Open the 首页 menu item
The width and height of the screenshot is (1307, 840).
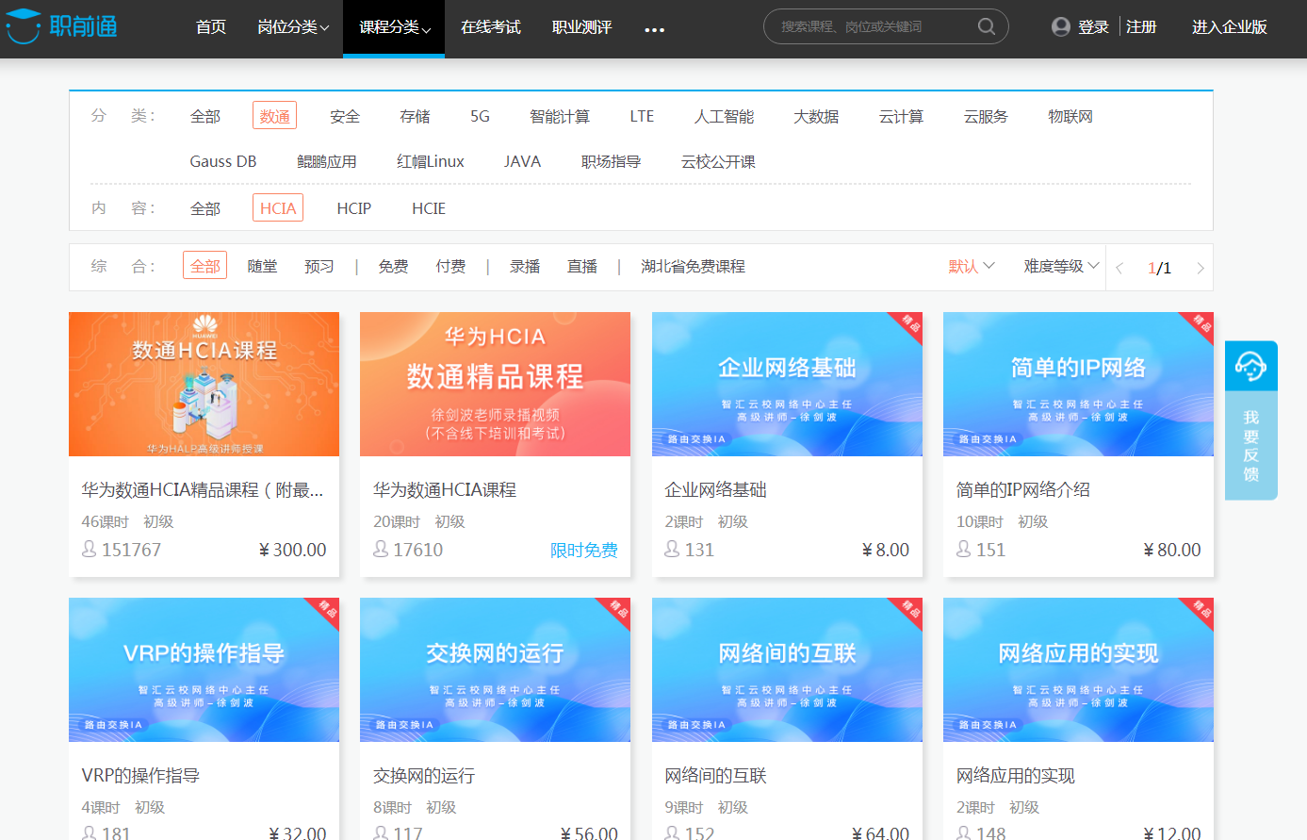click(211, 27)
